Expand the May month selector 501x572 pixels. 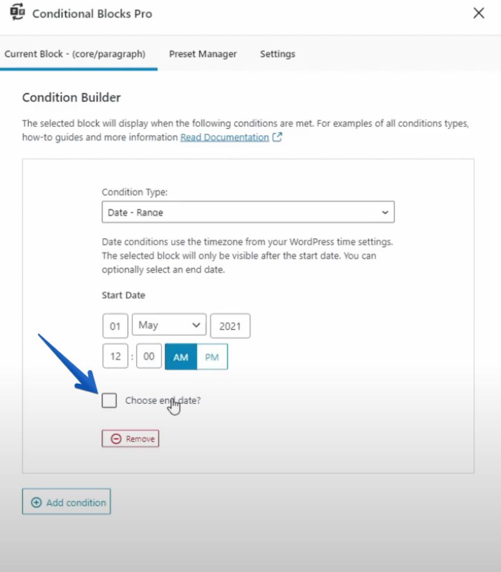pyautogui.click(x=169, y=325)
